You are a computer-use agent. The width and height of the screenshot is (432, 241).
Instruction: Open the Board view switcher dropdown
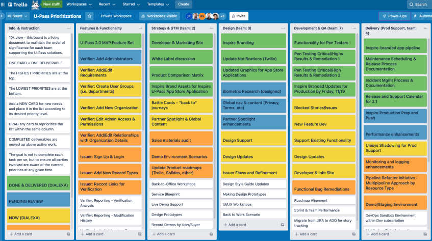click(17, 16)
